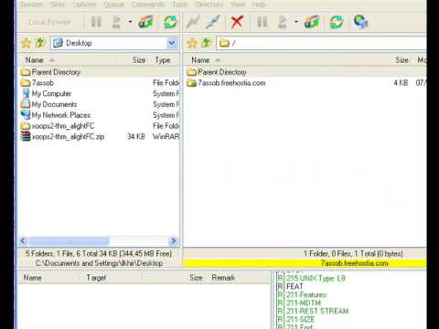The height and width of the screenshot is (329, 439).
Task: Click the transfer queue icon in the local toolbar
Action: pos(116,22)
